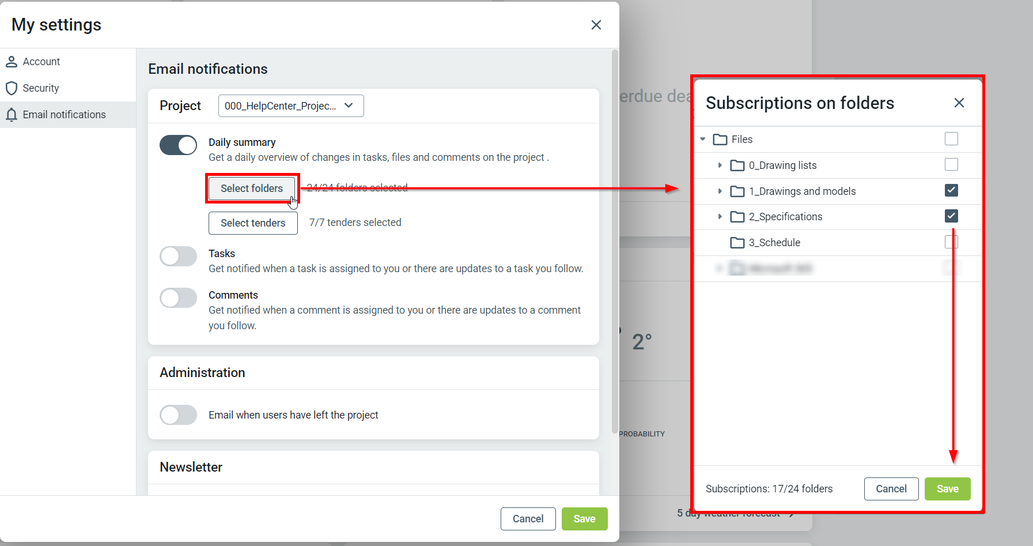Click the 3_Schedule folder icon
Image resolution: width=1033 pixels, height=546 pixels.
(737, 243)
